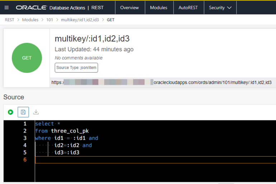Viewport: 276px width, 184px height.
Task: Switch to the Modules tab
Action: (158, 8)
